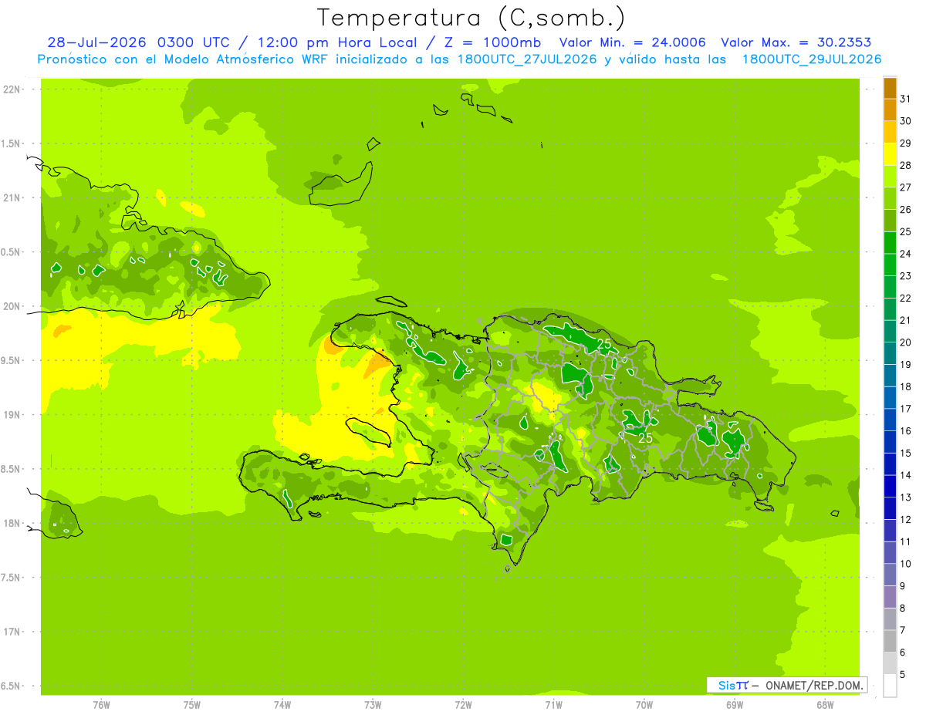Pick teal legend swatch between 19 and 20
This screenshot has height=715, width=926.
(890, 353)
